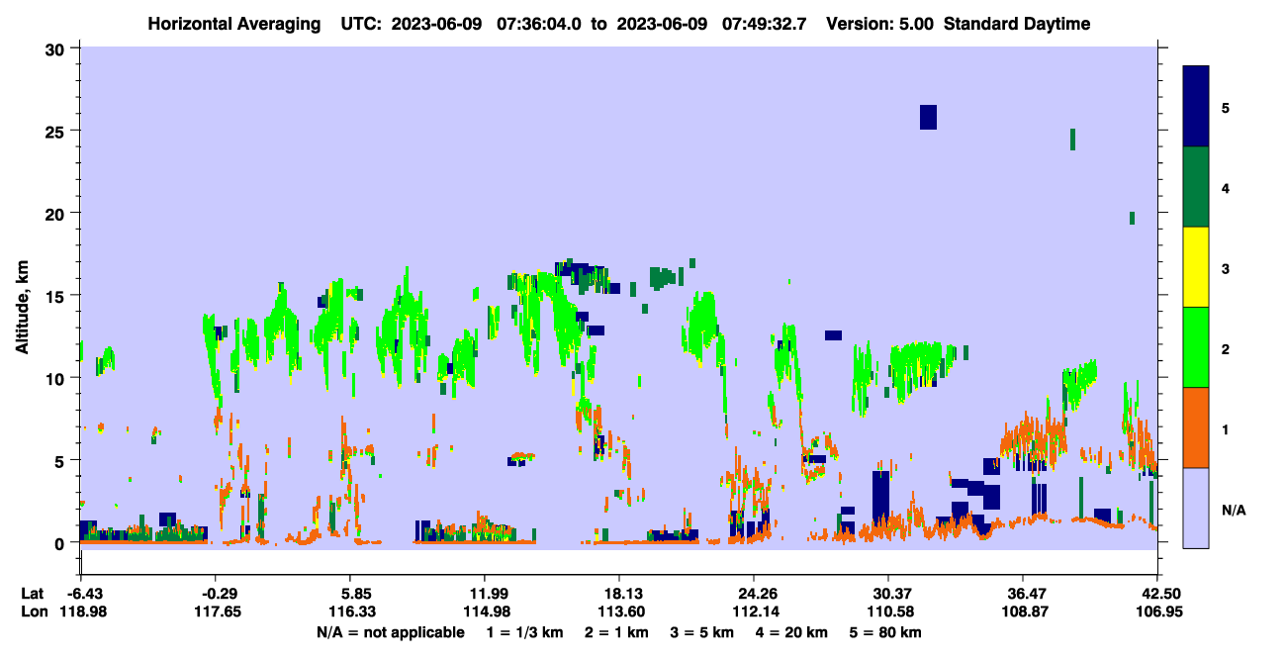
Task: Click the altitude tick label '10'
Action: tap(57, 378)
